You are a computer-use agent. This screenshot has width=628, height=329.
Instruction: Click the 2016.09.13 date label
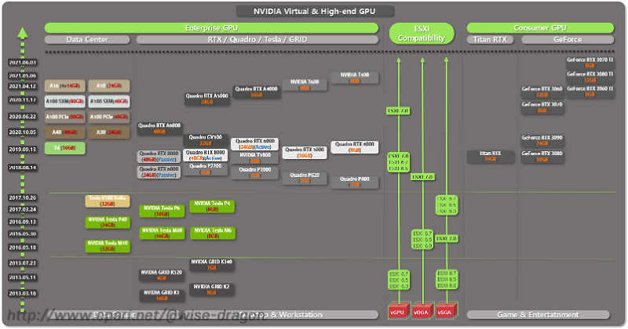pos(23,222)
